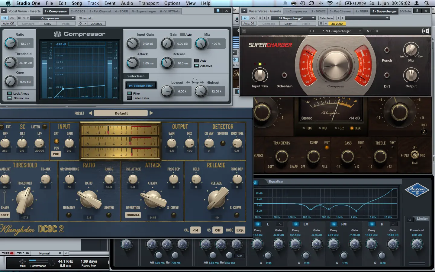The height and width of the screenshot is (272, 435).
Task: Open the Song menu
Action: click(x=77, y=3)
